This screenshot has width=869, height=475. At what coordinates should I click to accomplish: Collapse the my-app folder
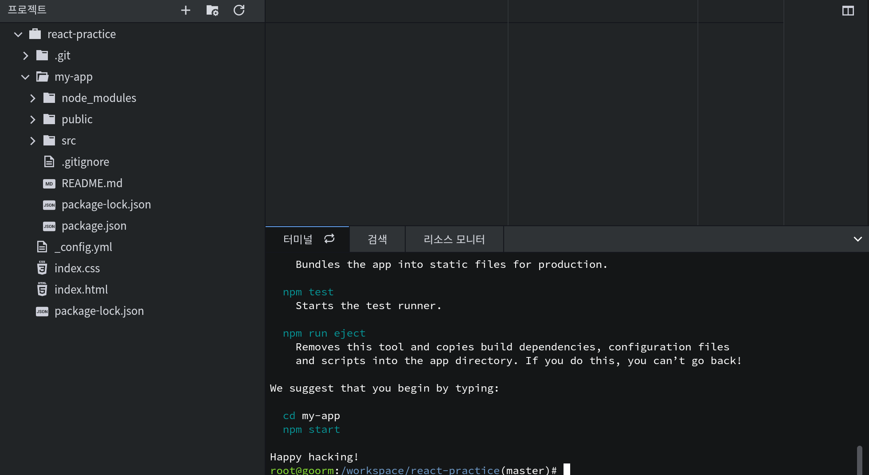(25, 77)
